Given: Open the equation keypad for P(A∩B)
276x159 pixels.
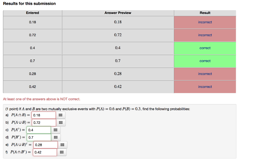Looking at the screenshot, I should click(x=60, y=115).
